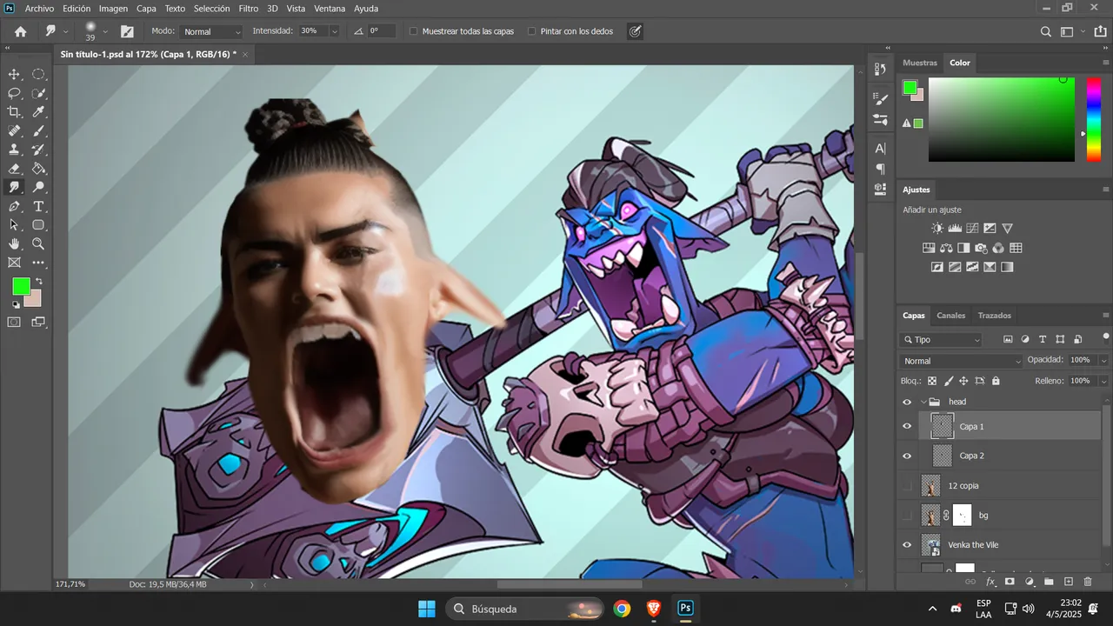Select the Crop tool

(x=14, y=112)
